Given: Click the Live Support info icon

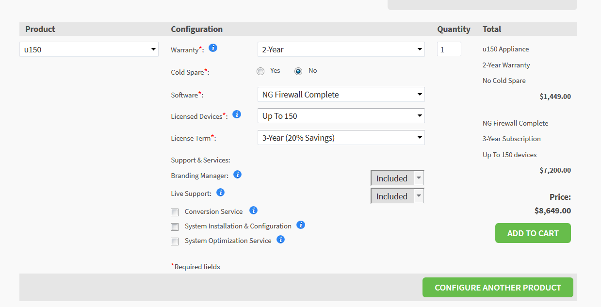Looking at the screenshot, I should pyautogui.click(x=220, y=193).
